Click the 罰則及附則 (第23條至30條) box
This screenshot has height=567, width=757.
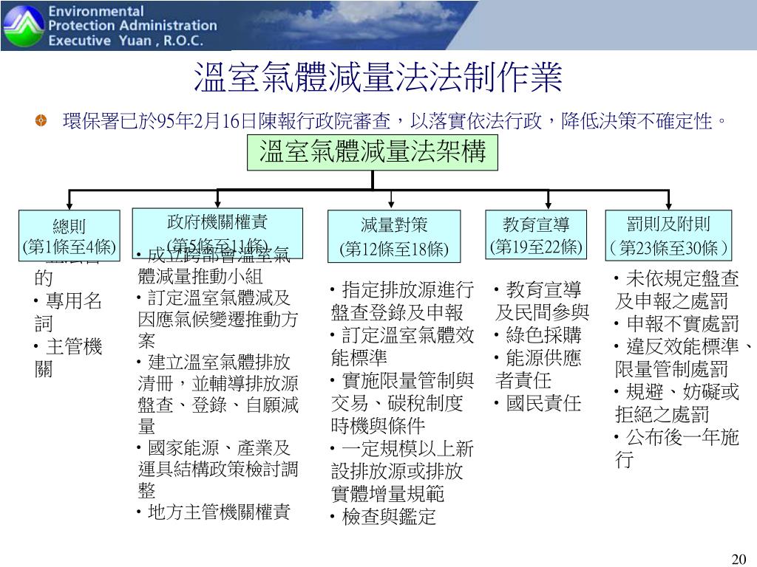668,236
